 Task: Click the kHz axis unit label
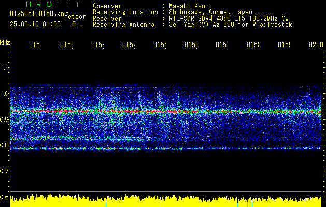(x=5, y=42)
